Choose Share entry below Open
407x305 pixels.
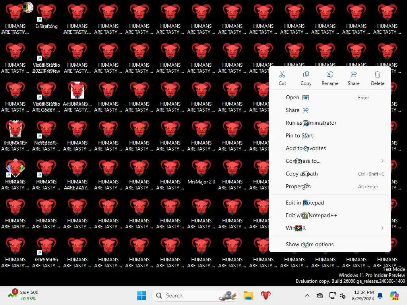[329, 110]
